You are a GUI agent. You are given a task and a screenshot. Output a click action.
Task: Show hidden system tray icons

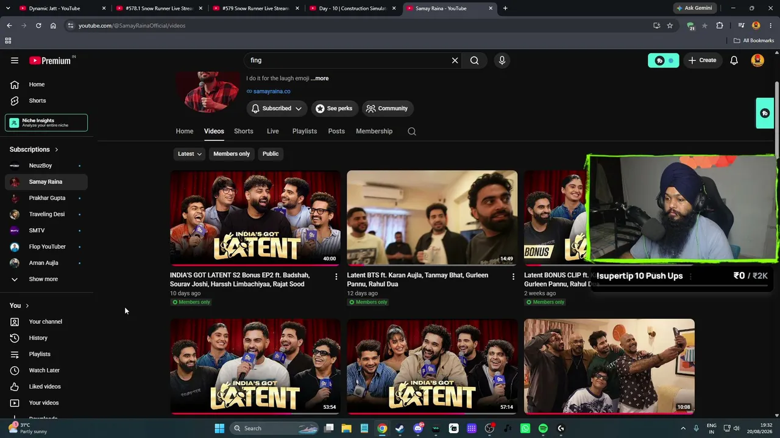682,428
